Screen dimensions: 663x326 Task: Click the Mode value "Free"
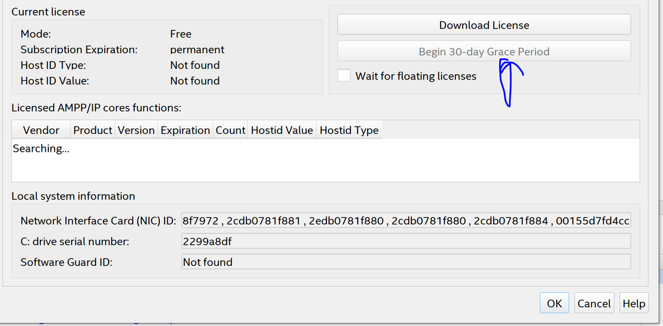click(181, 34)
